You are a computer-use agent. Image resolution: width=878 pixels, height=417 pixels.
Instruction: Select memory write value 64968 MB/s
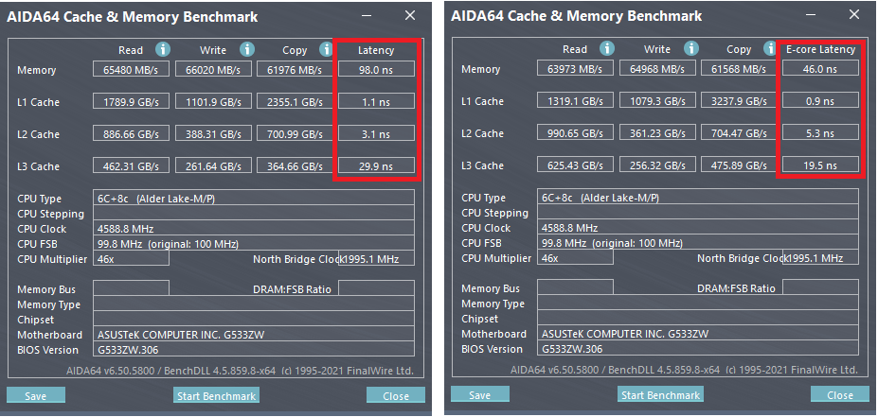click(x=657, y=68)
